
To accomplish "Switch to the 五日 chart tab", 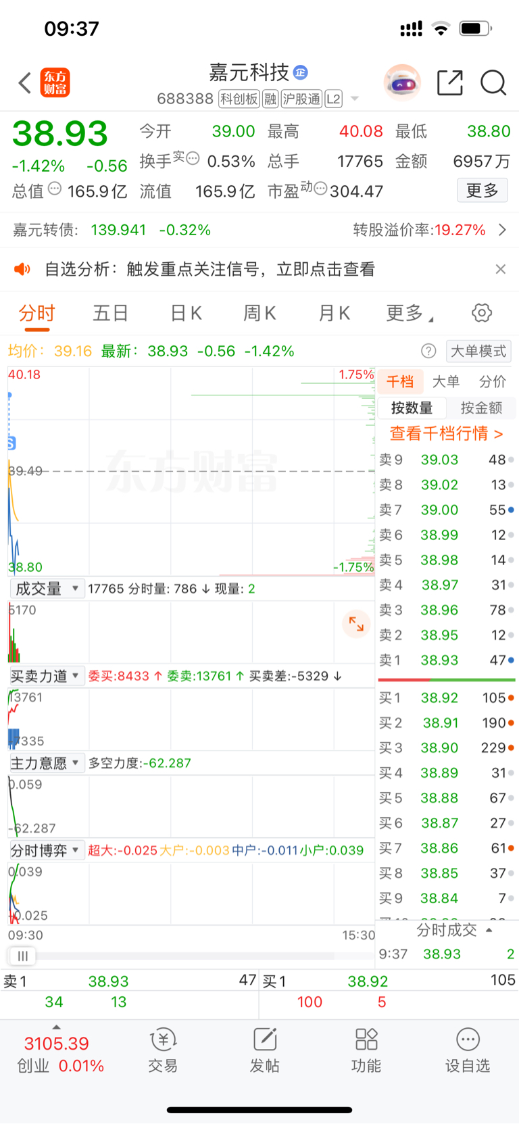I will point(111,313).
